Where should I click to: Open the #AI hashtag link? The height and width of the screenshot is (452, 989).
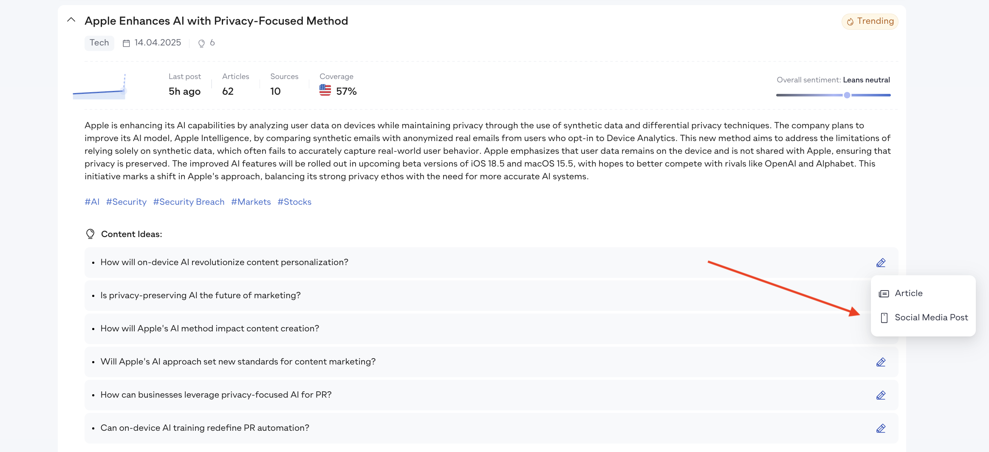click(x=92, y=202)
